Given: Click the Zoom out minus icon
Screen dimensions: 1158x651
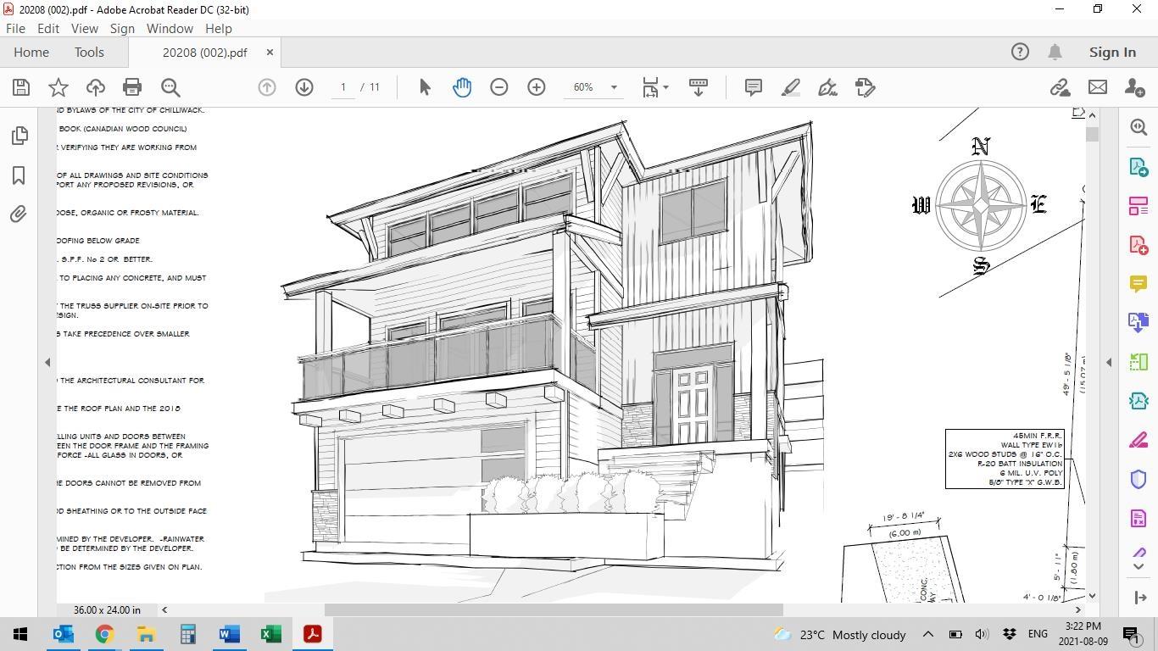Looking at the screenshot, I should [499, 87].
